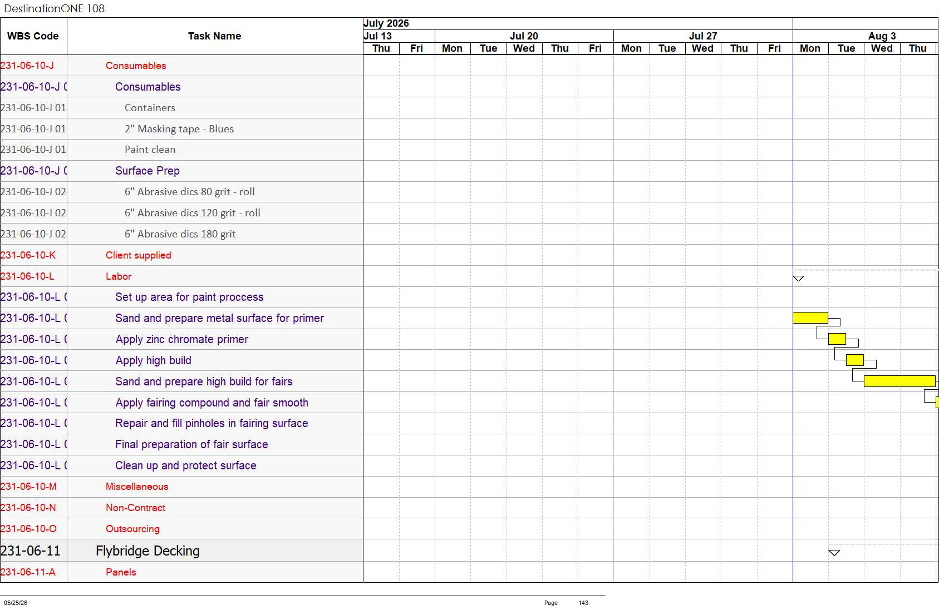Image resolution: width=939 pixels, height=610 pixels.
Task: Click the Fri day header under Jul 27
Action: (774, 48)
